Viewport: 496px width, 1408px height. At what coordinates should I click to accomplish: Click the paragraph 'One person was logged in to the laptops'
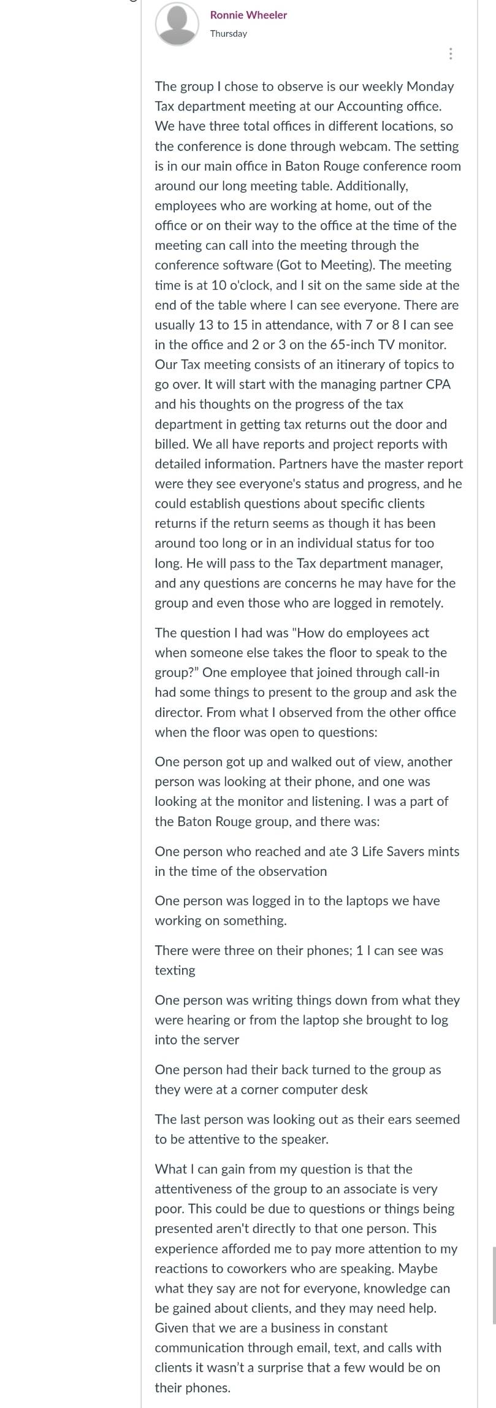297,910
